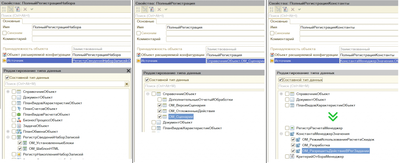Expand СправочникОбъект node in ПолныйРегистрацияНабора panel
This screenshot has height=163, width=399.
[8, 92]
